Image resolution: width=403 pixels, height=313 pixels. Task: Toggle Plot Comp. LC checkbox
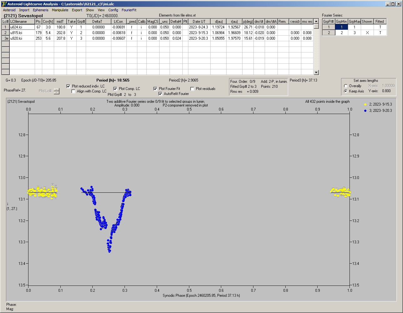(115, 89)
